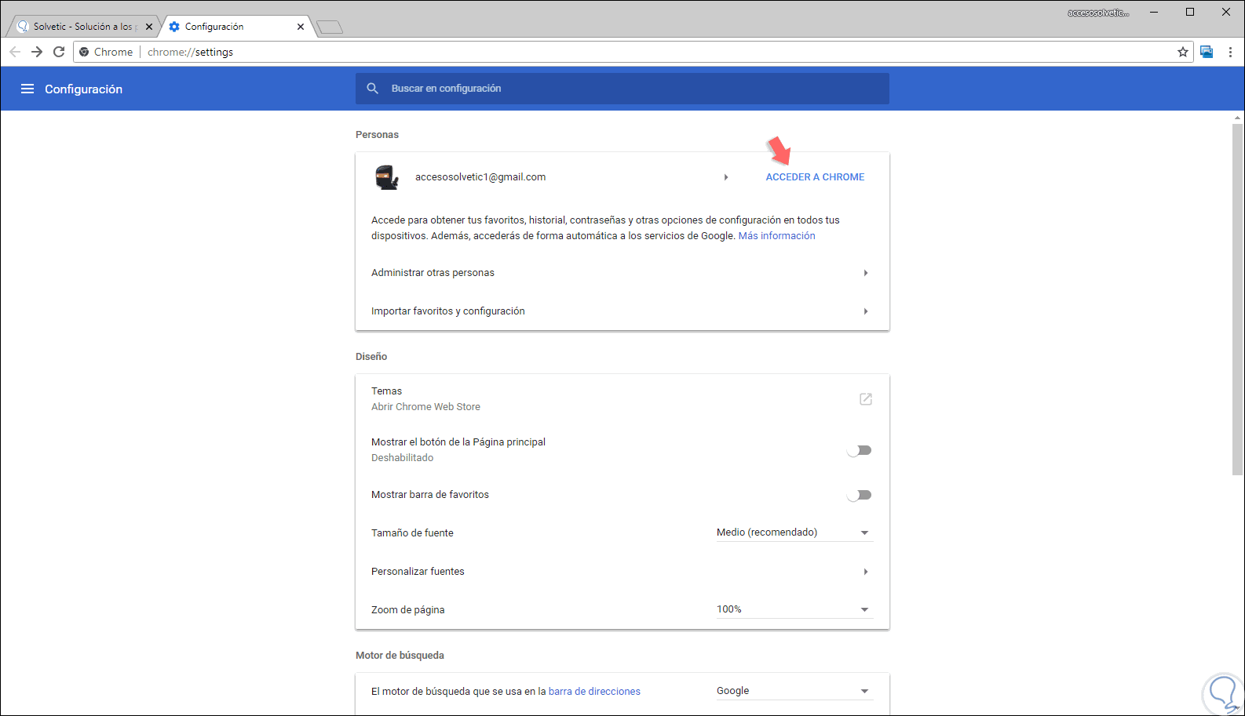This screenshot has height=716, width=1245.
Task: Enable the Página principal button toggle
Action: pos(860,450)
